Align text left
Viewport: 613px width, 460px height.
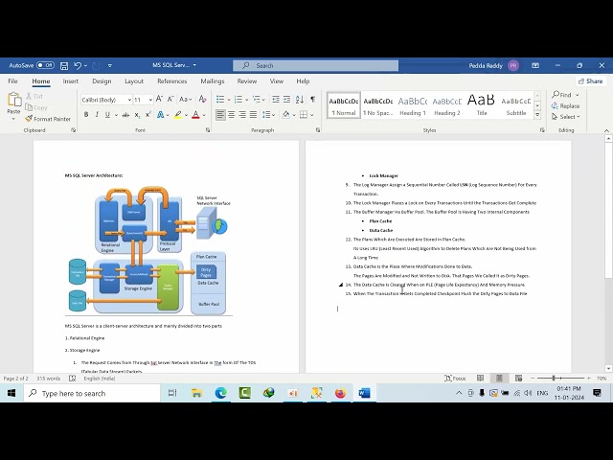[x=220, y=115]
